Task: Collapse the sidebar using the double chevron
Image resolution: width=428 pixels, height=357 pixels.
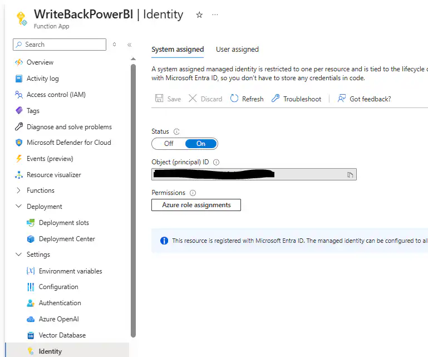Action: pyautogui.click(x=129, y=45)
